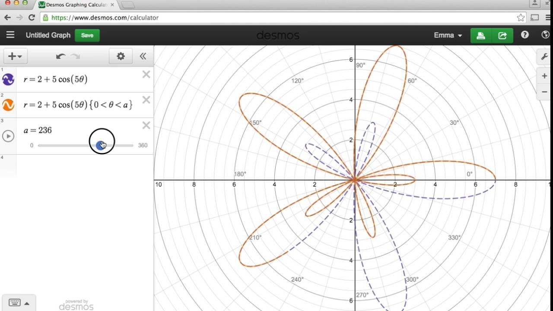Edit the value a = 236
553x311 pixels.
(38, 130)
